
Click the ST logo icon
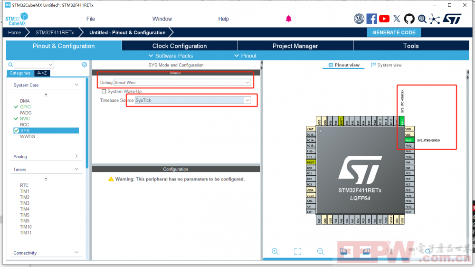click(x=452, y=19)
